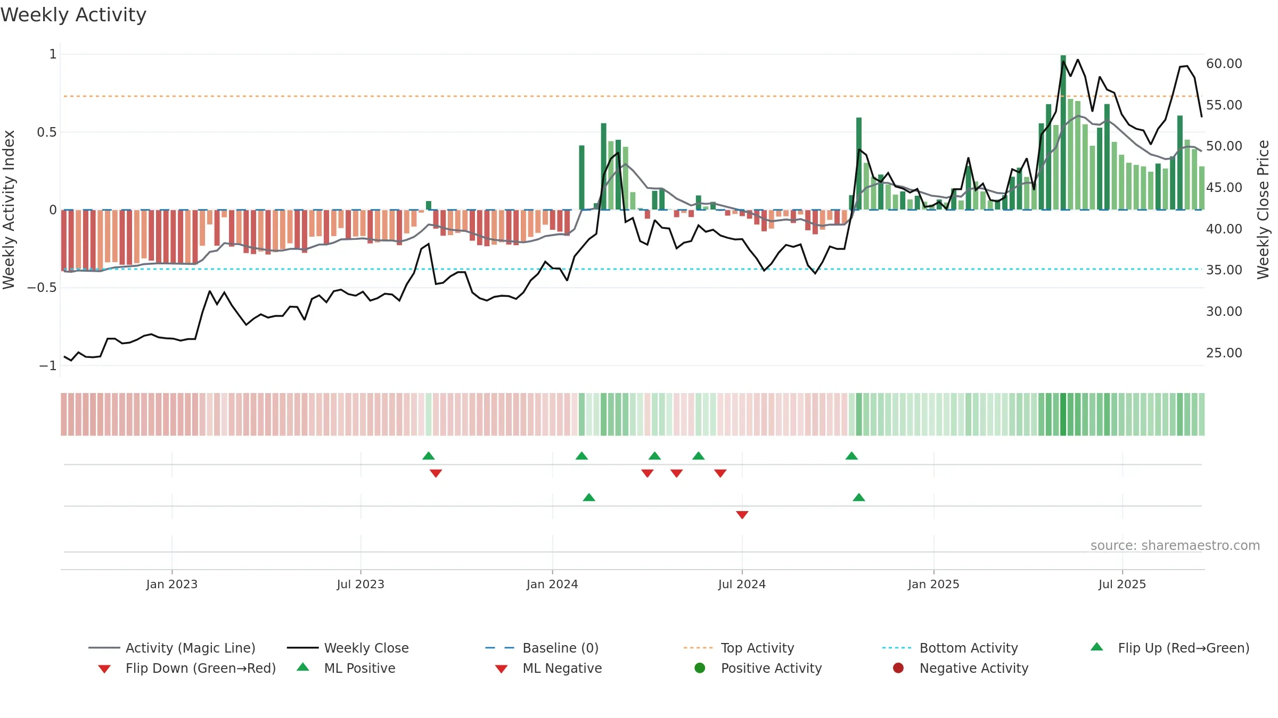This screenshot has width=1278, height=718.
Task: Click the −0.5 activity index label
Action: pos(42,287)
